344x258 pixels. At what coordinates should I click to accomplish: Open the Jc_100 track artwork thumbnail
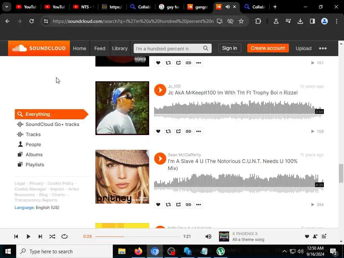tap(122, 108)
